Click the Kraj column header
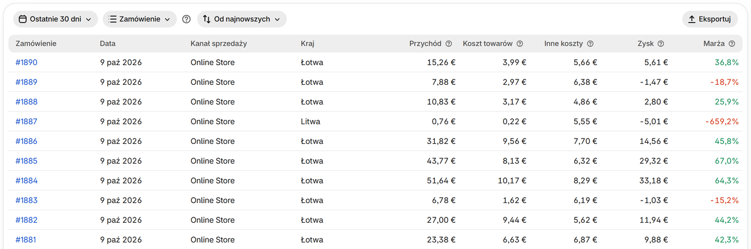This screenshot has height=249, width=751. [x=308, y=44]
